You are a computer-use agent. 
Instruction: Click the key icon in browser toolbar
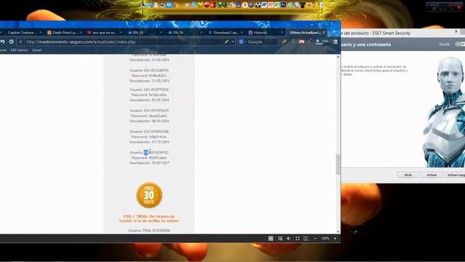(x=284, y=42)
